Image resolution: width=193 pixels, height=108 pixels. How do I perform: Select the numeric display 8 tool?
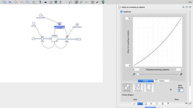[x=60, y=2]
